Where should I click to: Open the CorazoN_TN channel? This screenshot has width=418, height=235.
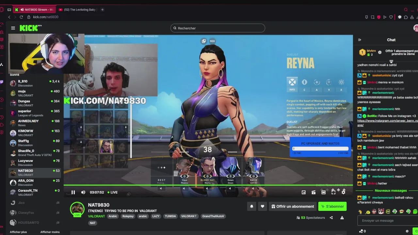click(x=35, y=193)
